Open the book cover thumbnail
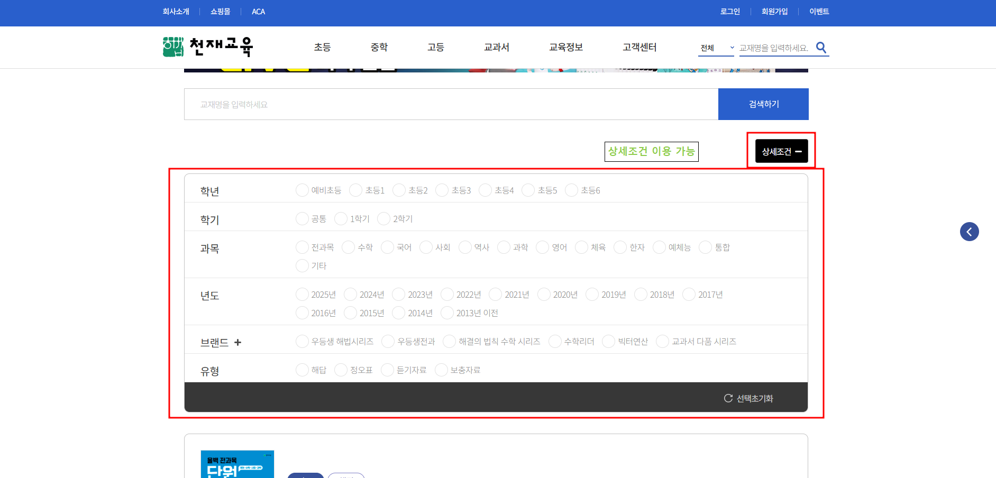Viewport: 996px width, 478px height. 237,464
